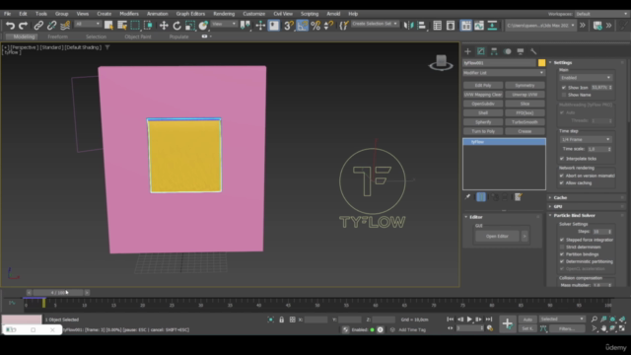This screenshot has width=631, height=355.
Task: Click the Play Animation button
Action: point(469,319)
